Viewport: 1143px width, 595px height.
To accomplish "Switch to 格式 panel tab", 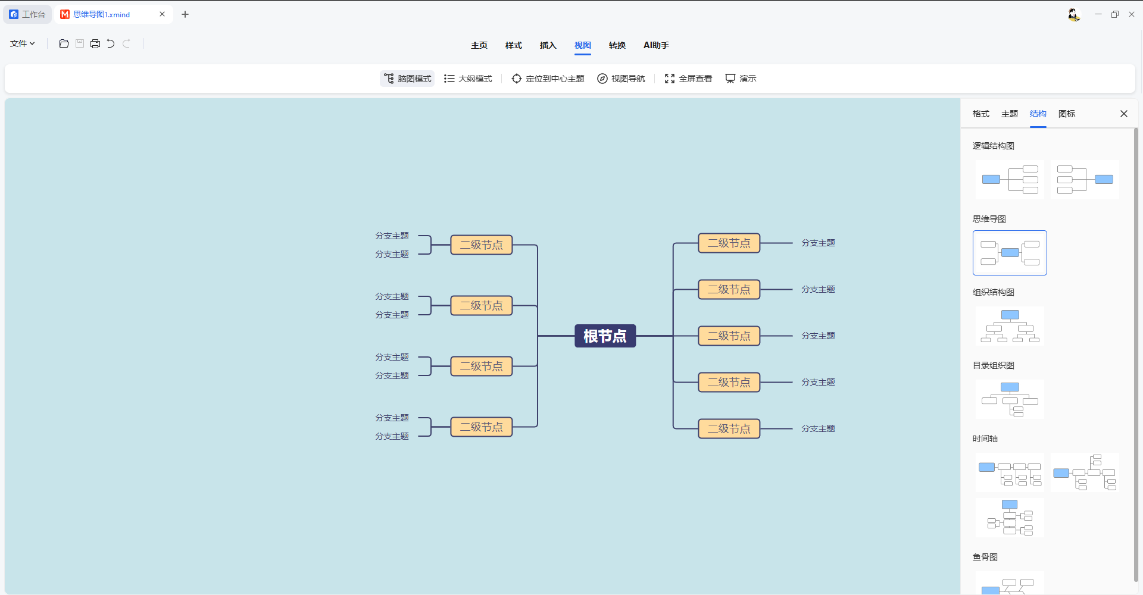I will [981, 114].
